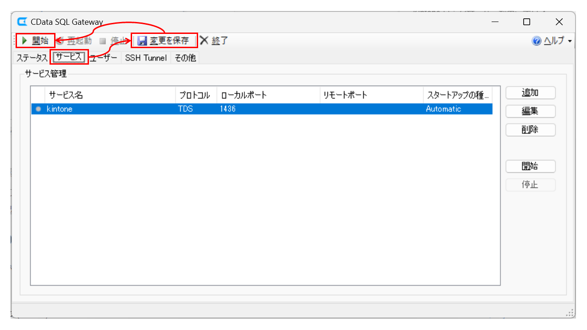Viewport: 587px width, 330px height.
Task: Maximize the CData SQL Gateway window
Action: tap(527, 22)
